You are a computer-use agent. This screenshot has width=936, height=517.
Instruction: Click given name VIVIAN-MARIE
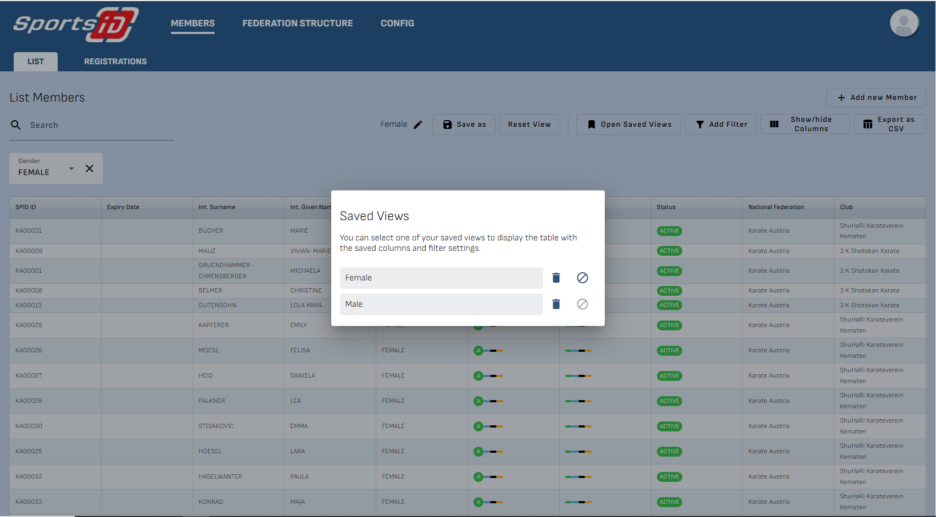310,251
